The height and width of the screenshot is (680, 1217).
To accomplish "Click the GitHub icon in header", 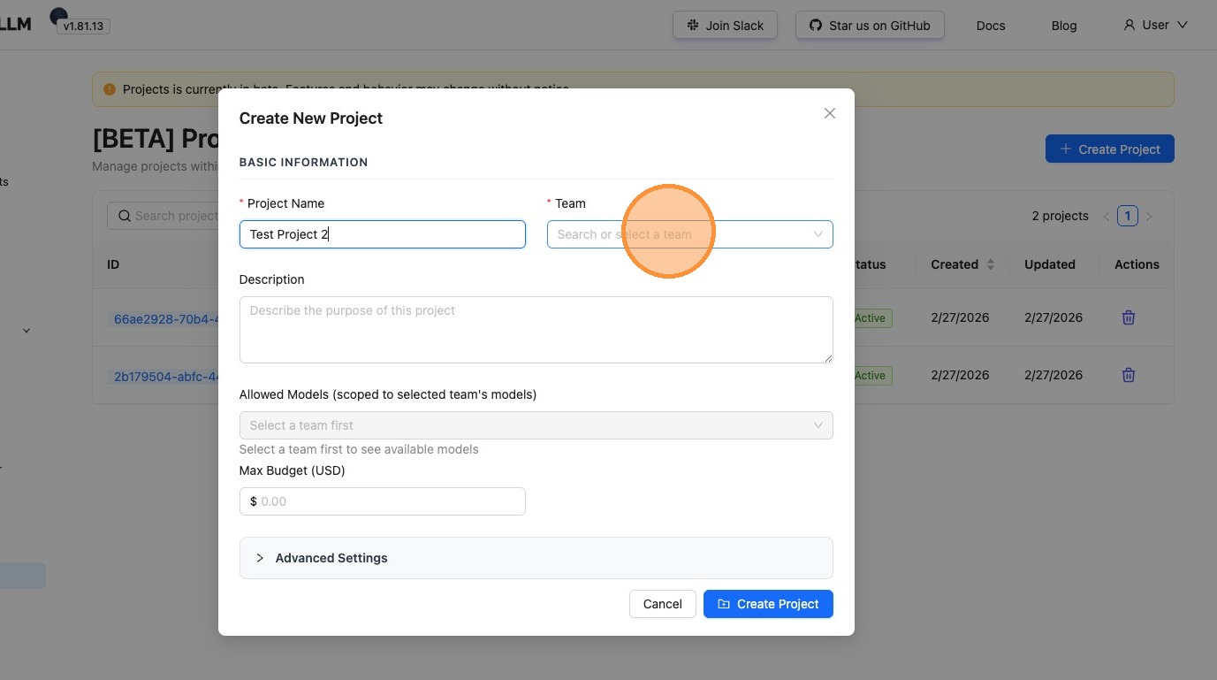I will click(815, 26).
